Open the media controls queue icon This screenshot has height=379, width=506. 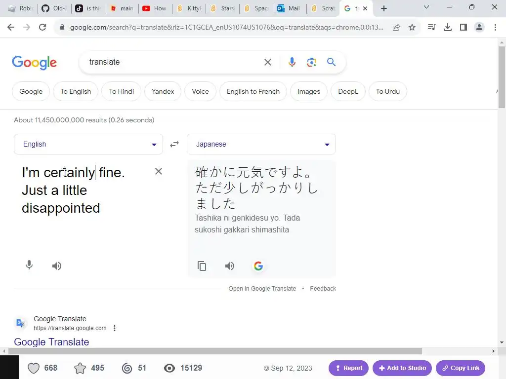pos(431,28)
